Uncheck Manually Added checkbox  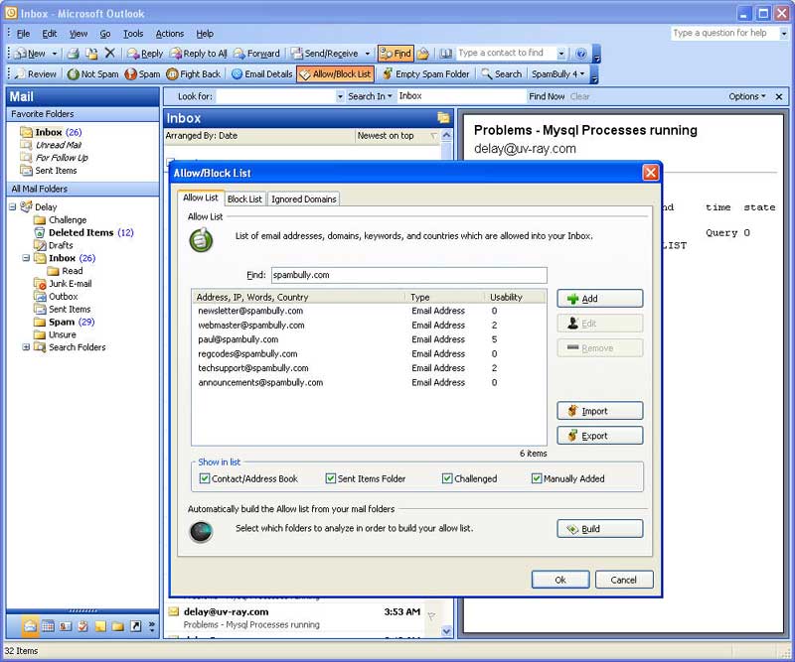(537, 478)
